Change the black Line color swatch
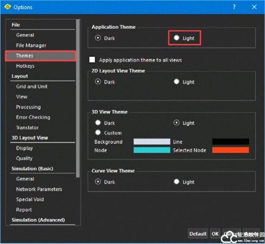The width and height of the screenshot is (265, 244). coord(230,142)
